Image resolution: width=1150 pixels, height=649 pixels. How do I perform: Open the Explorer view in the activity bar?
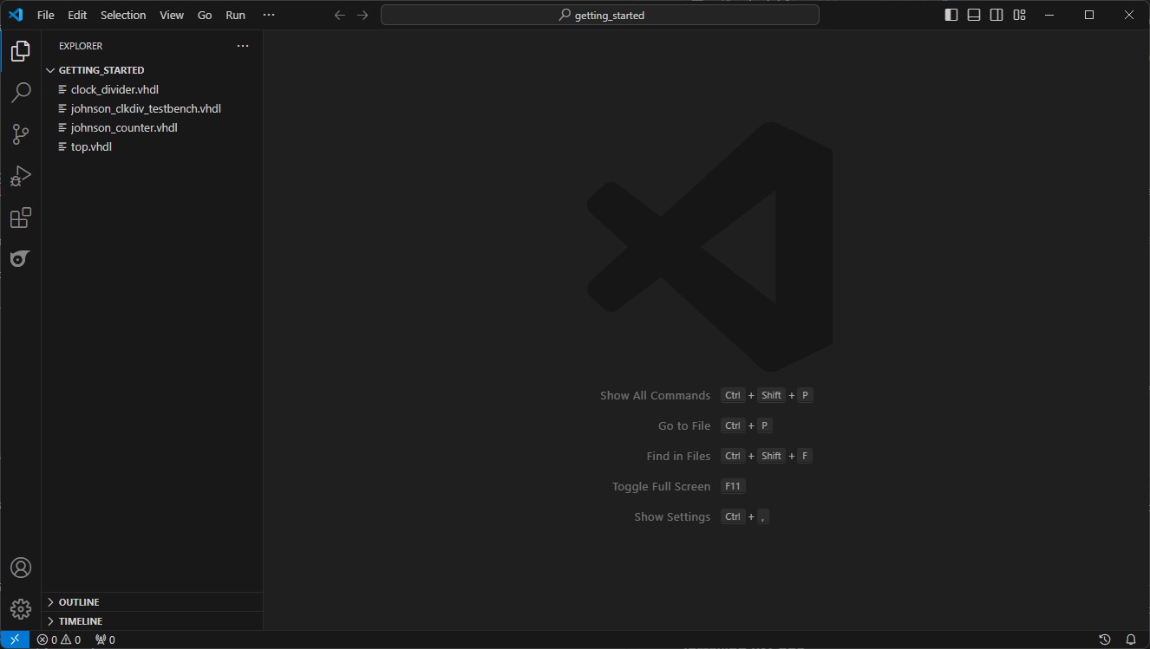[21, 51]
